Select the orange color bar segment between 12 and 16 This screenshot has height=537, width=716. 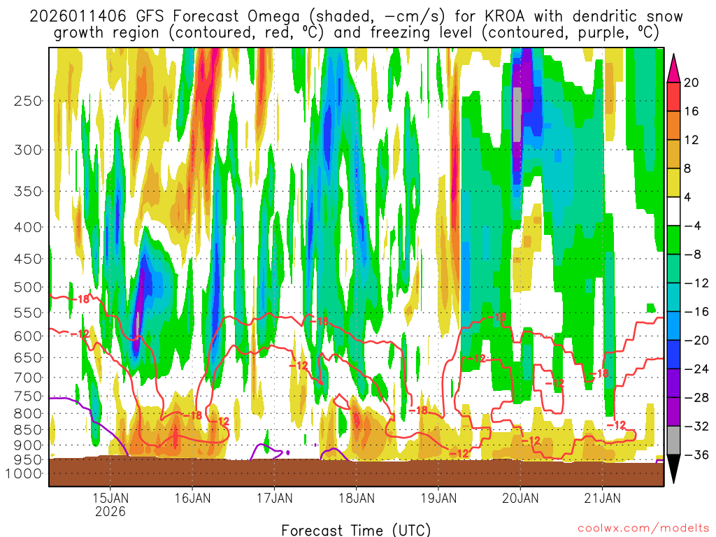[673, 126]
